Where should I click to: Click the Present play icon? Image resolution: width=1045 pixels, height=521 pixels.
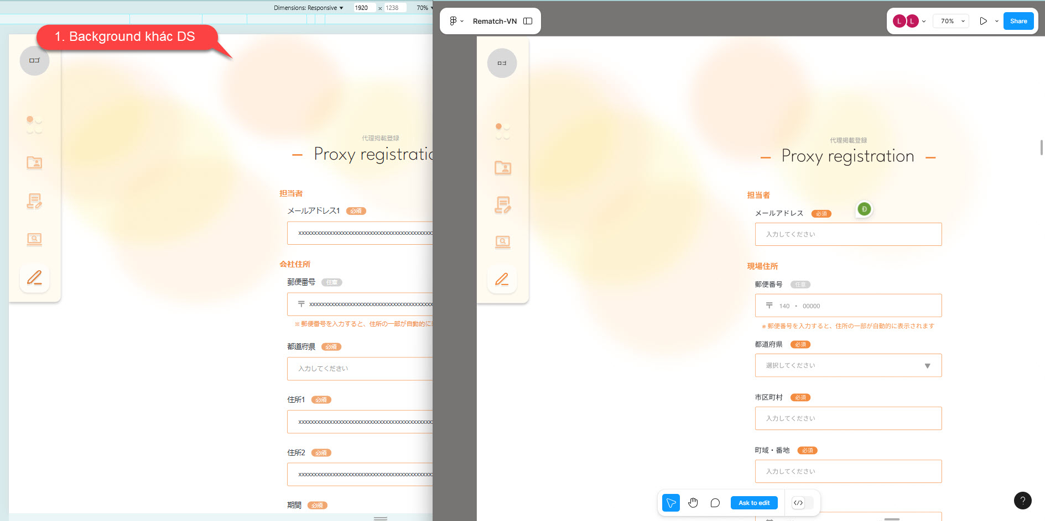tap(983, 21)
